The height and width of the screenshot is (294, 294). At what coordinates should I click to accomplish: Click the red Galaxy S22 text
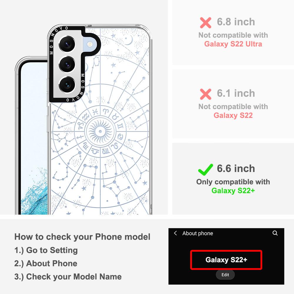(233, 115)
